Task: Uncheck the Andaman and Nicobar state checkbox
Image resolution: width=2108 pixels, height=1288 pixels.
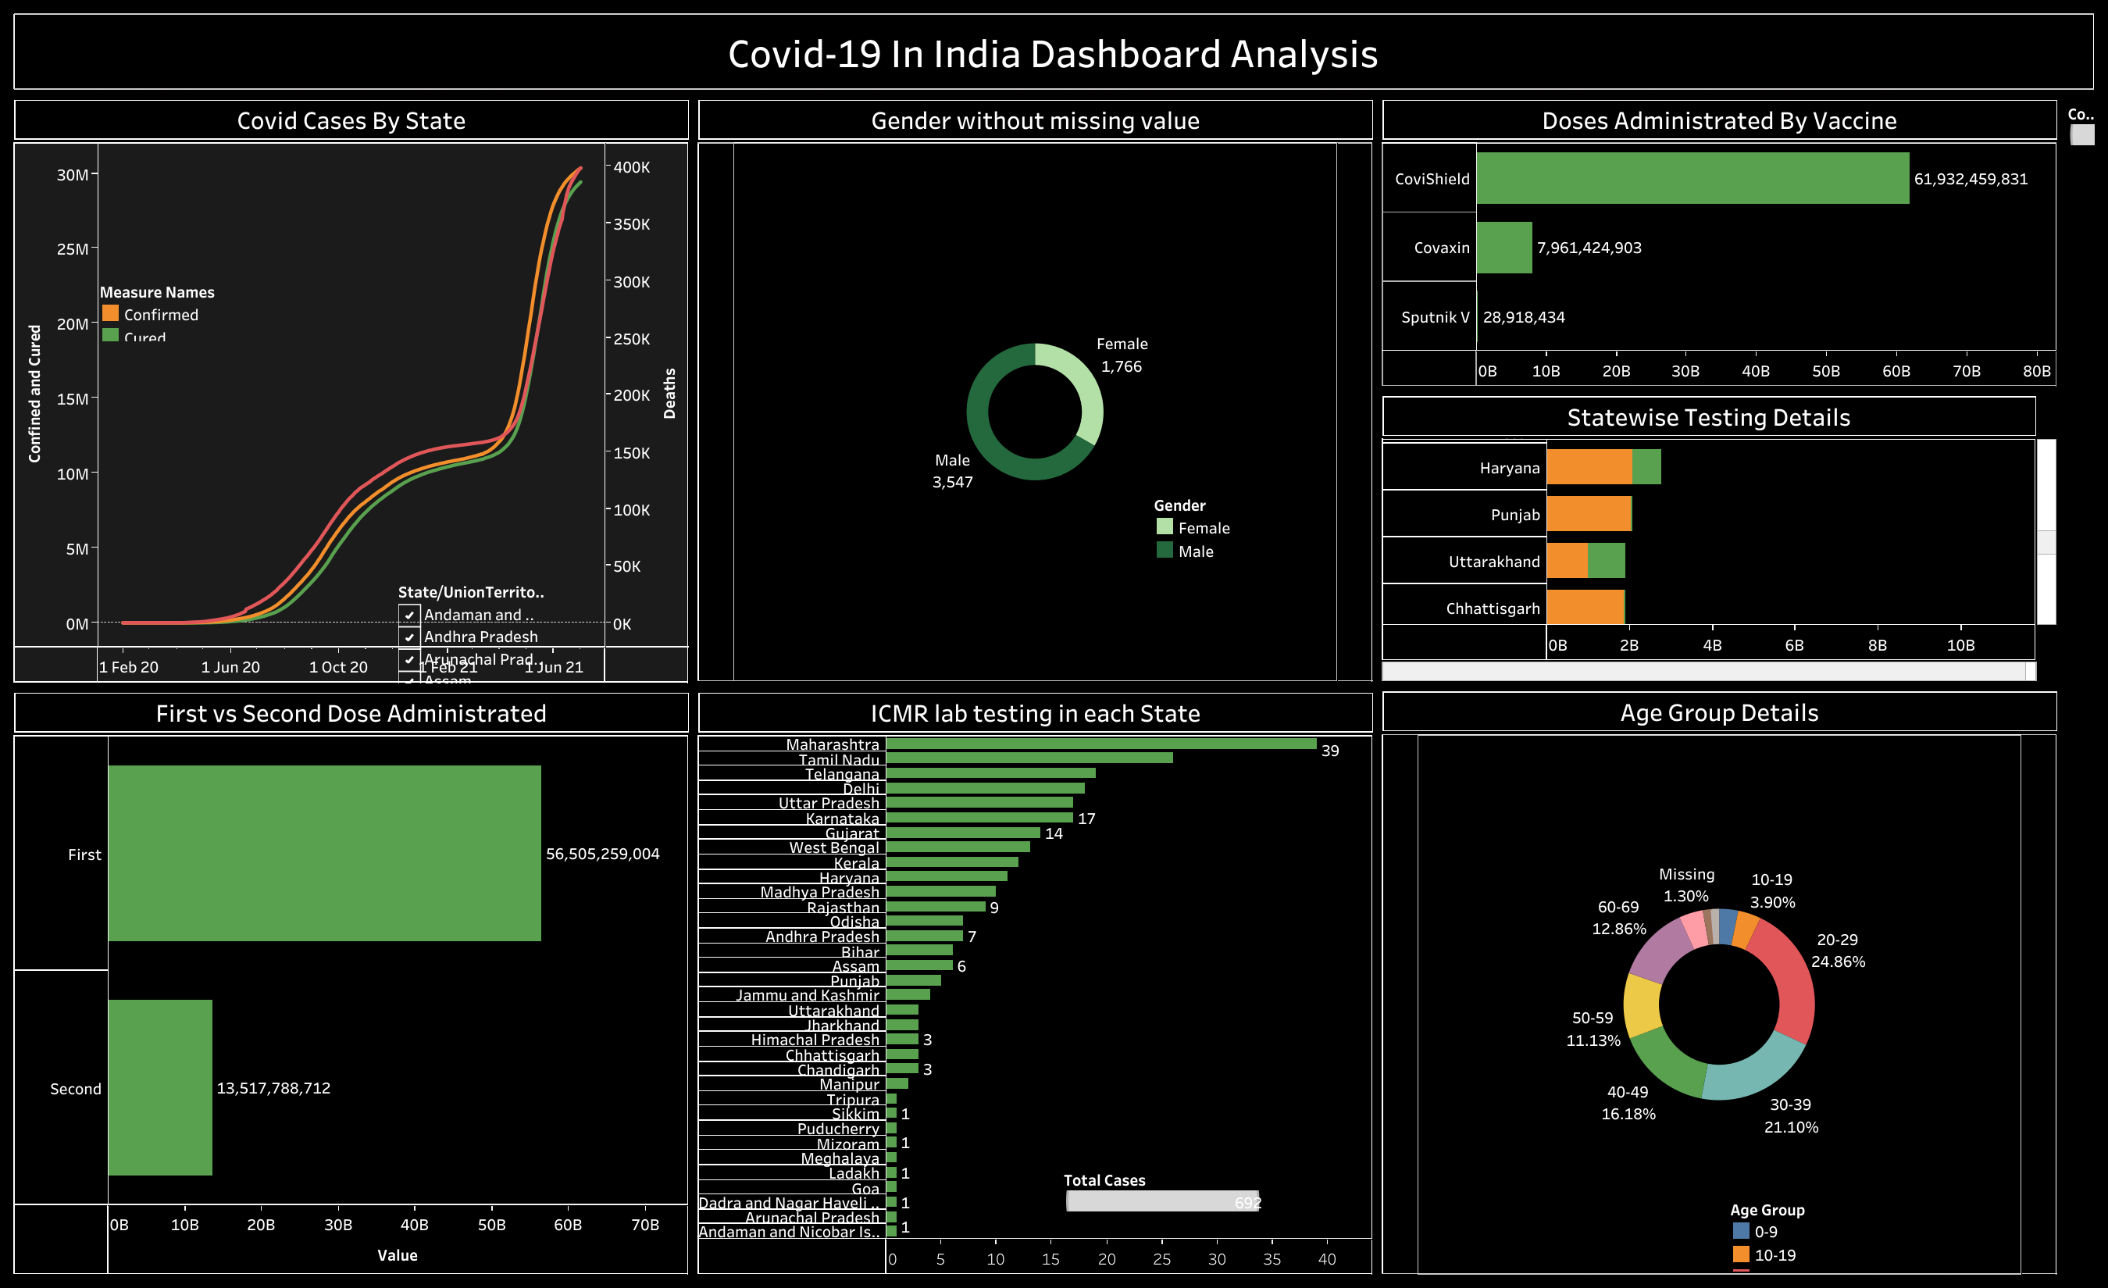Action: [x=411, y=615]
